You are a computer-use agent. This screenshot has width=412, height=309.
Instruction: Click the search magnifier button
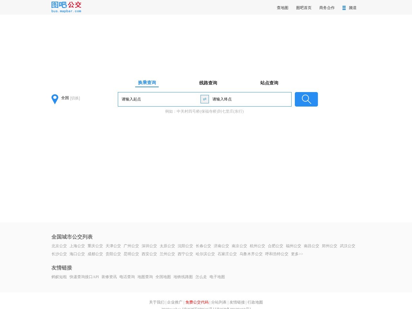point(306,99)
